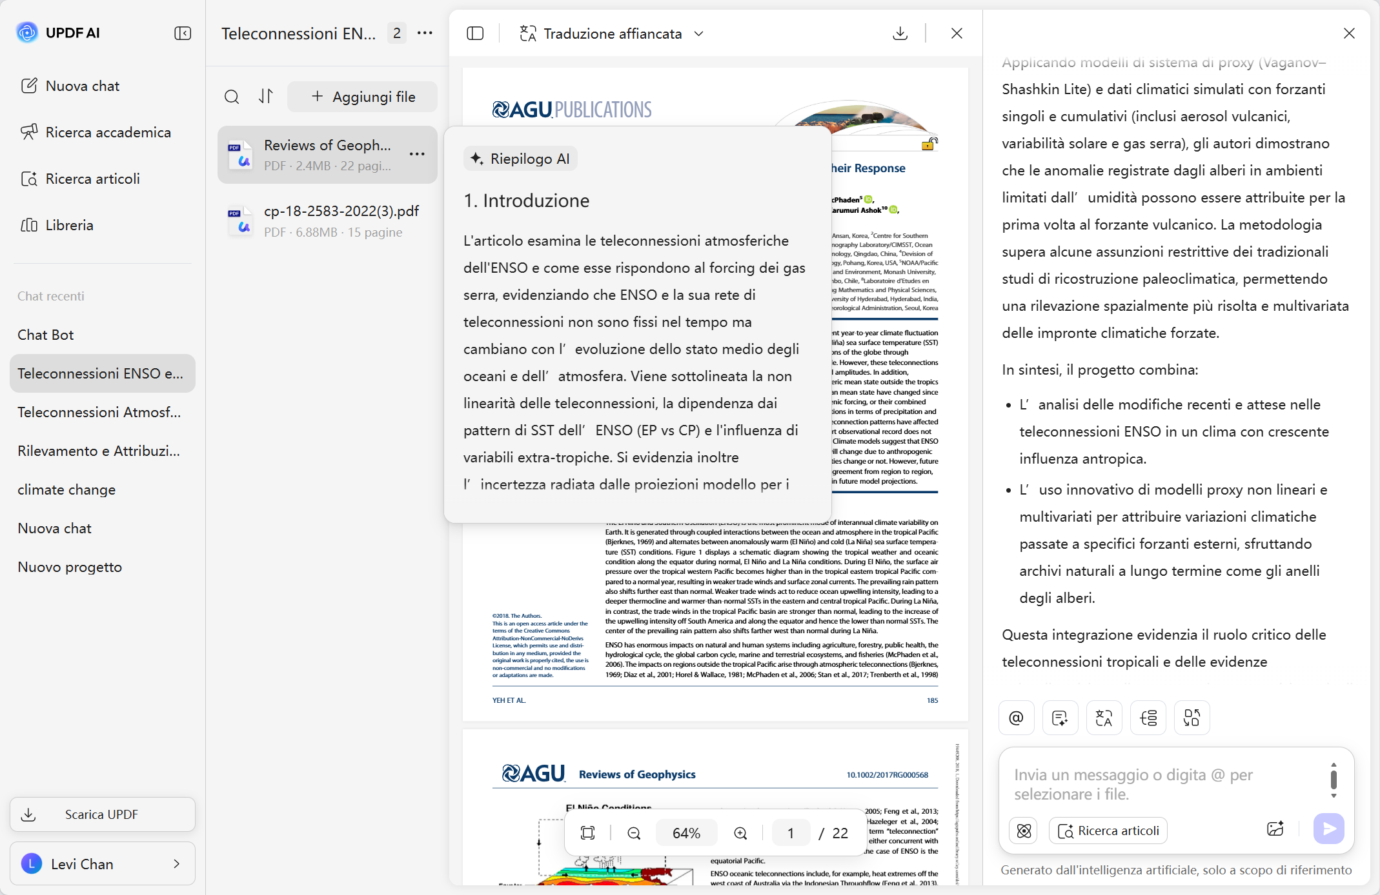This screenshot has width=1380, height=895.
Task: Click the file count badge 2
Action: [397, 33]
